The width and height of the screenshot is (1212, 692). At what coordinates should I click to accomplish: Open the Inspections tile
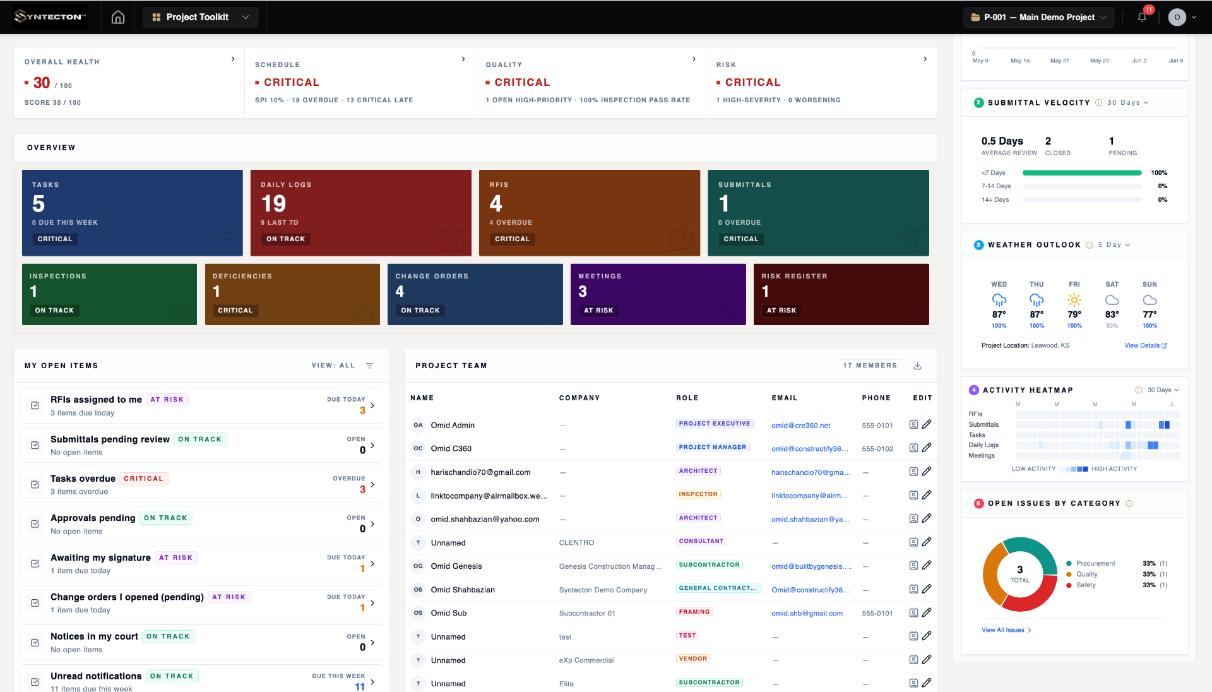tap(109, 294)
